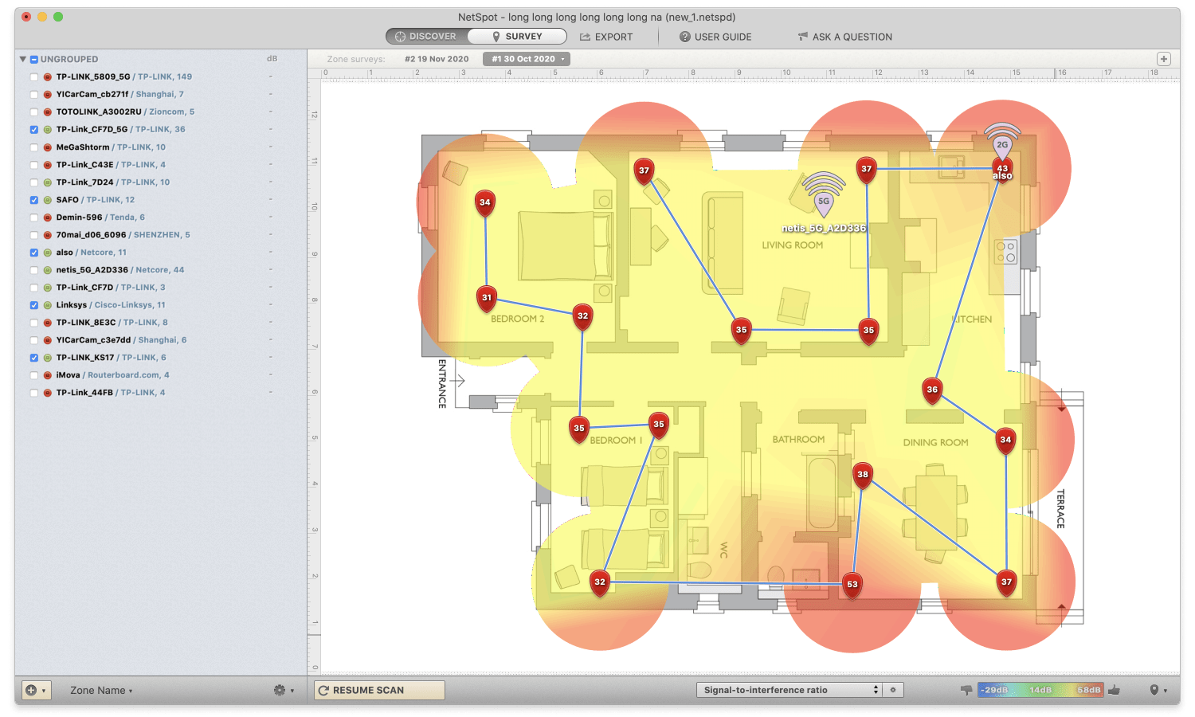Click the Resume Scan button
Viewport: 1195px width, 717px height.
(379, 690)
